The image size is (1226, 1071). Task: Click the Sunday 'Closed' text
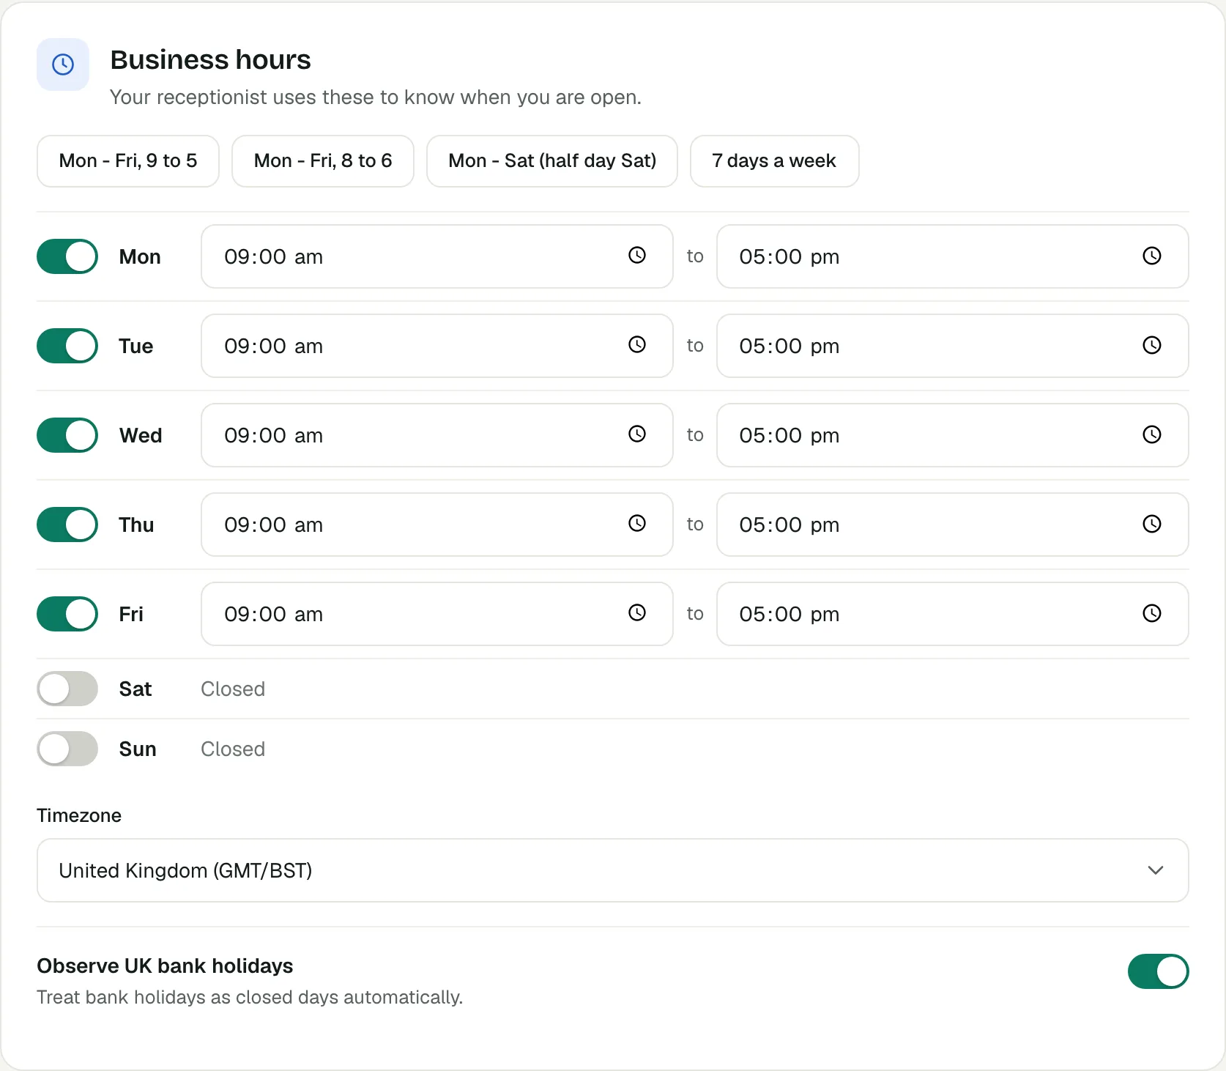233,749
